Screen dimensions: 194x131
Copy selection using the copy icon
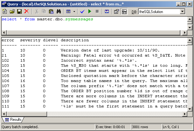(44, 11)
